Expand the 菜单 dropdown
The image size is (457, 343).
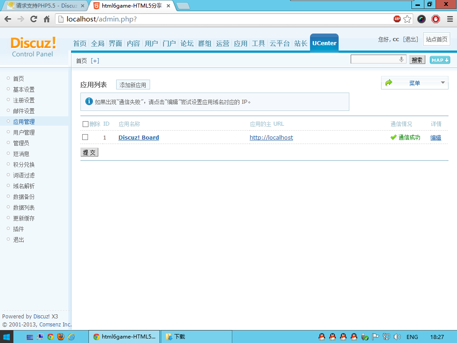pos(415,83)
